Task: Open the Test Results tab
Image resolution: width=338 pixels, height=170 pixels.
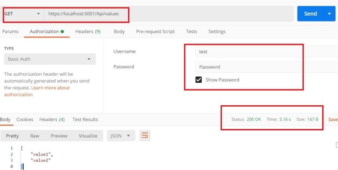Action: [85, 119]
